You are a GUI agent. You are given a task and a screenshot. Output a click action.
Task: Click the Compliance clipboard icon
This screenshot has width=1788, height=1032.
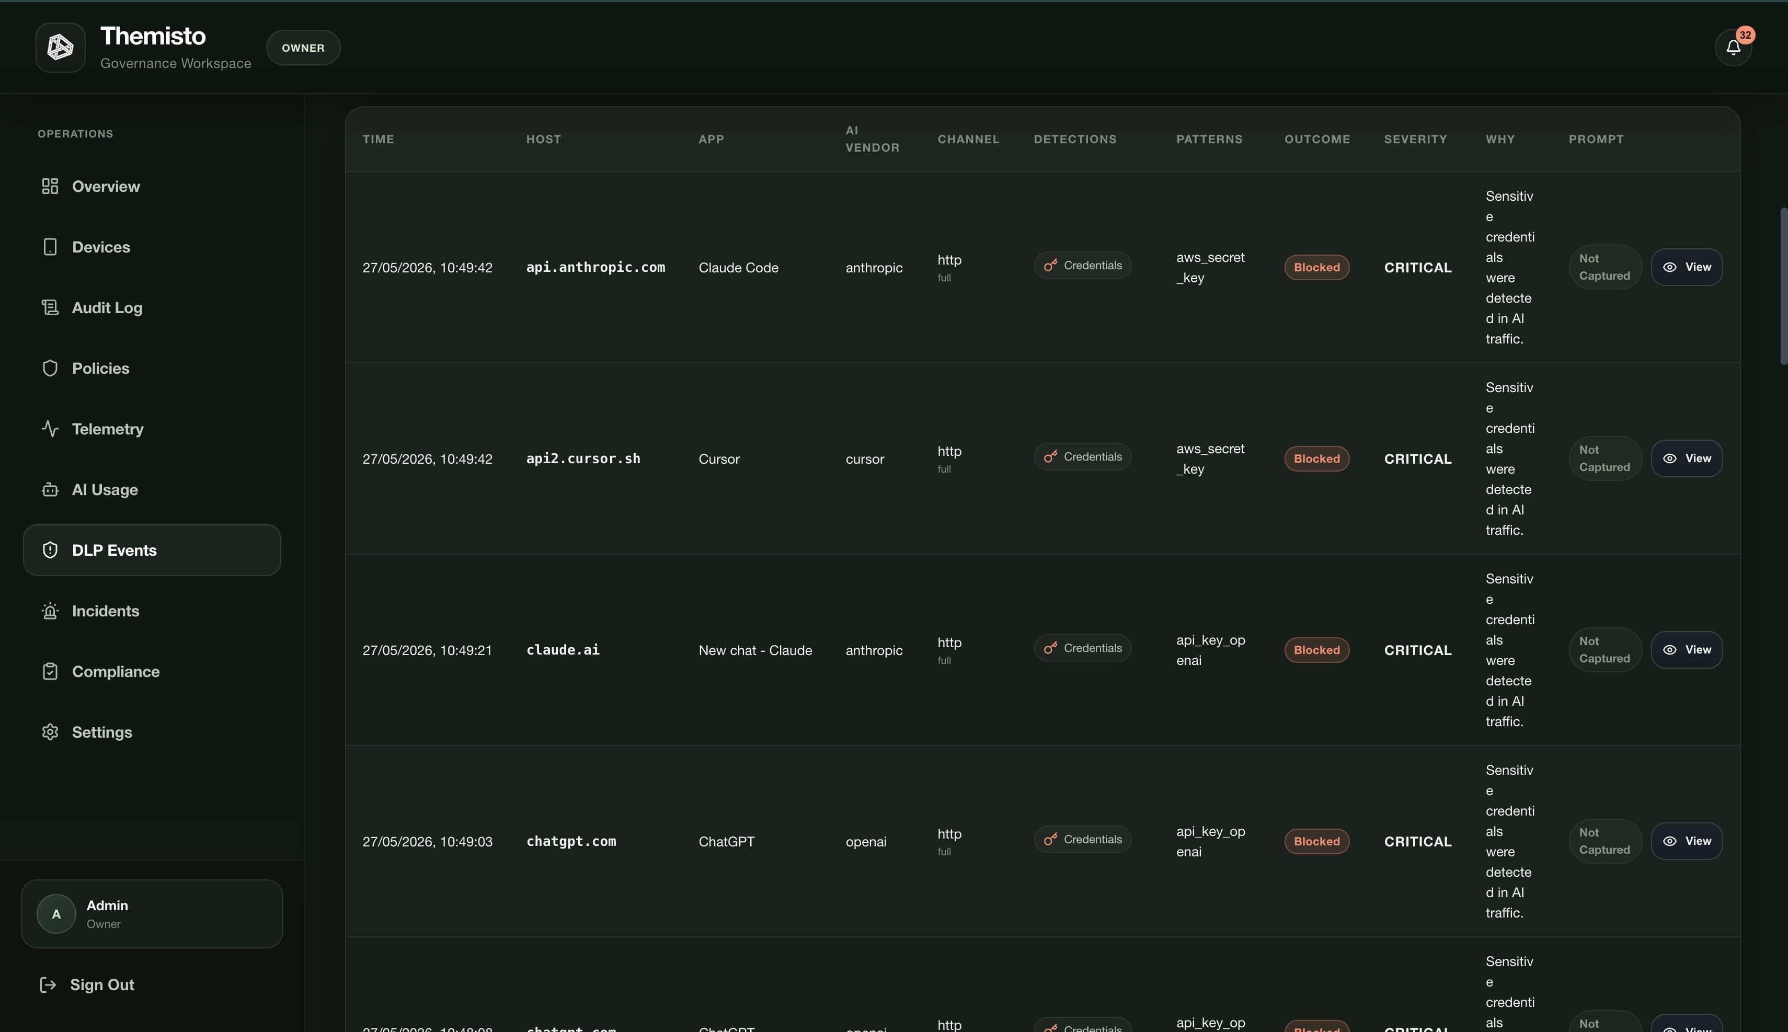click(x=50, y=671)
